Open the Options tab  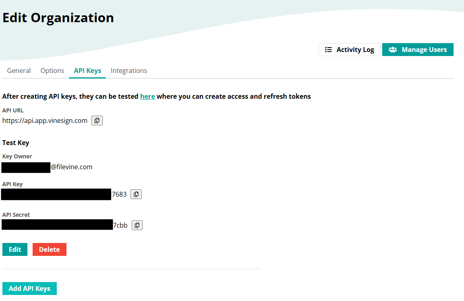52,71
